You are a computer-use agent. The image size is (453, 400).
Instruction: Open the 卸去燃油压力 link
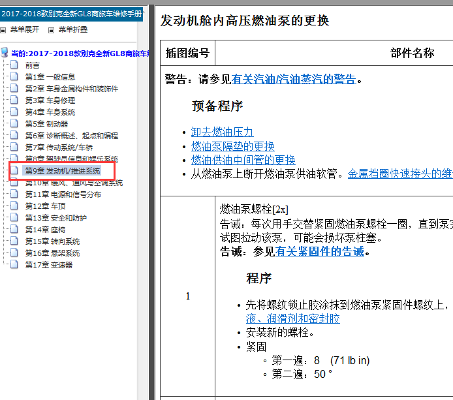pos(222,132)
